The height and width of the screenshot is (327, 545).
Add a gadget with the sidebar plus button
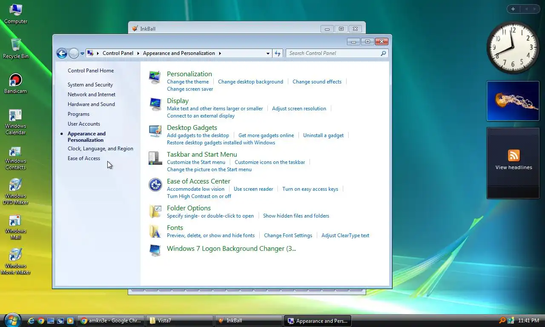pos(513,9)
